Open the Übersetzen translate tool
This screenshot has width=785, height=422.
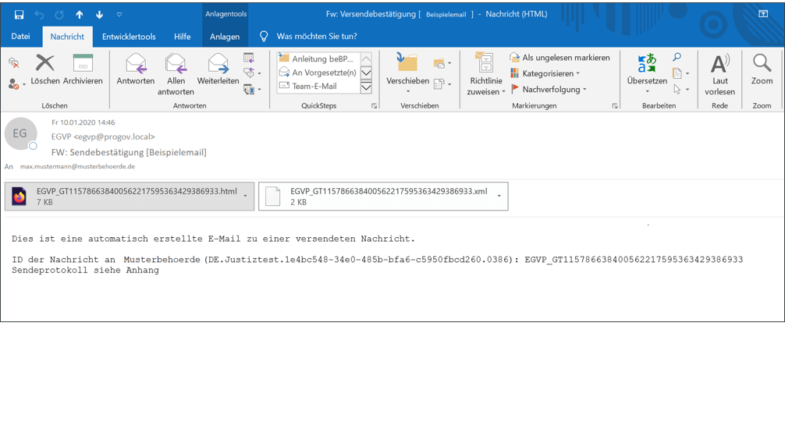(x=647, y=64)
